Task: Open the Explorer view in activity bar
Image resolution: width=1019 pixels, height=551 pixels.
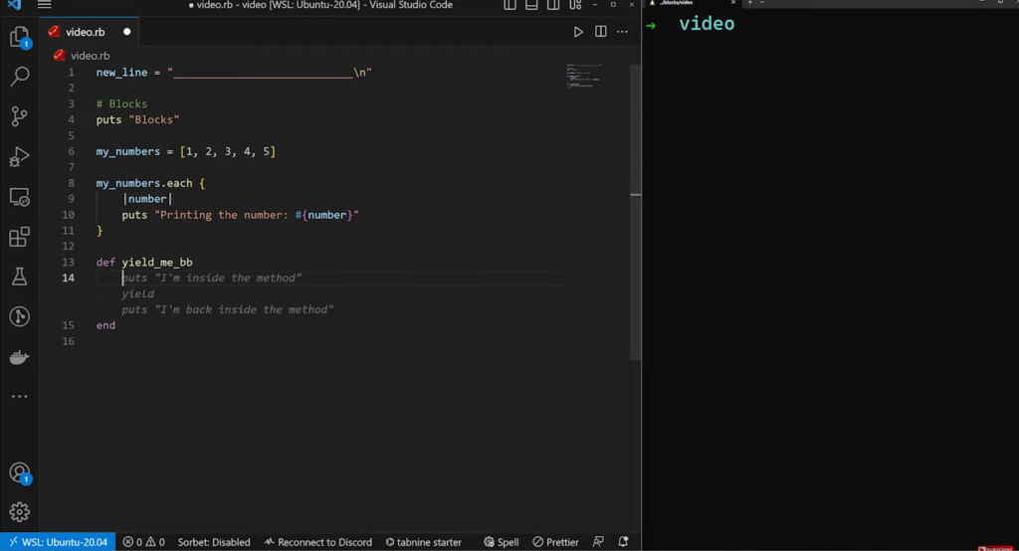Action: 20,37
